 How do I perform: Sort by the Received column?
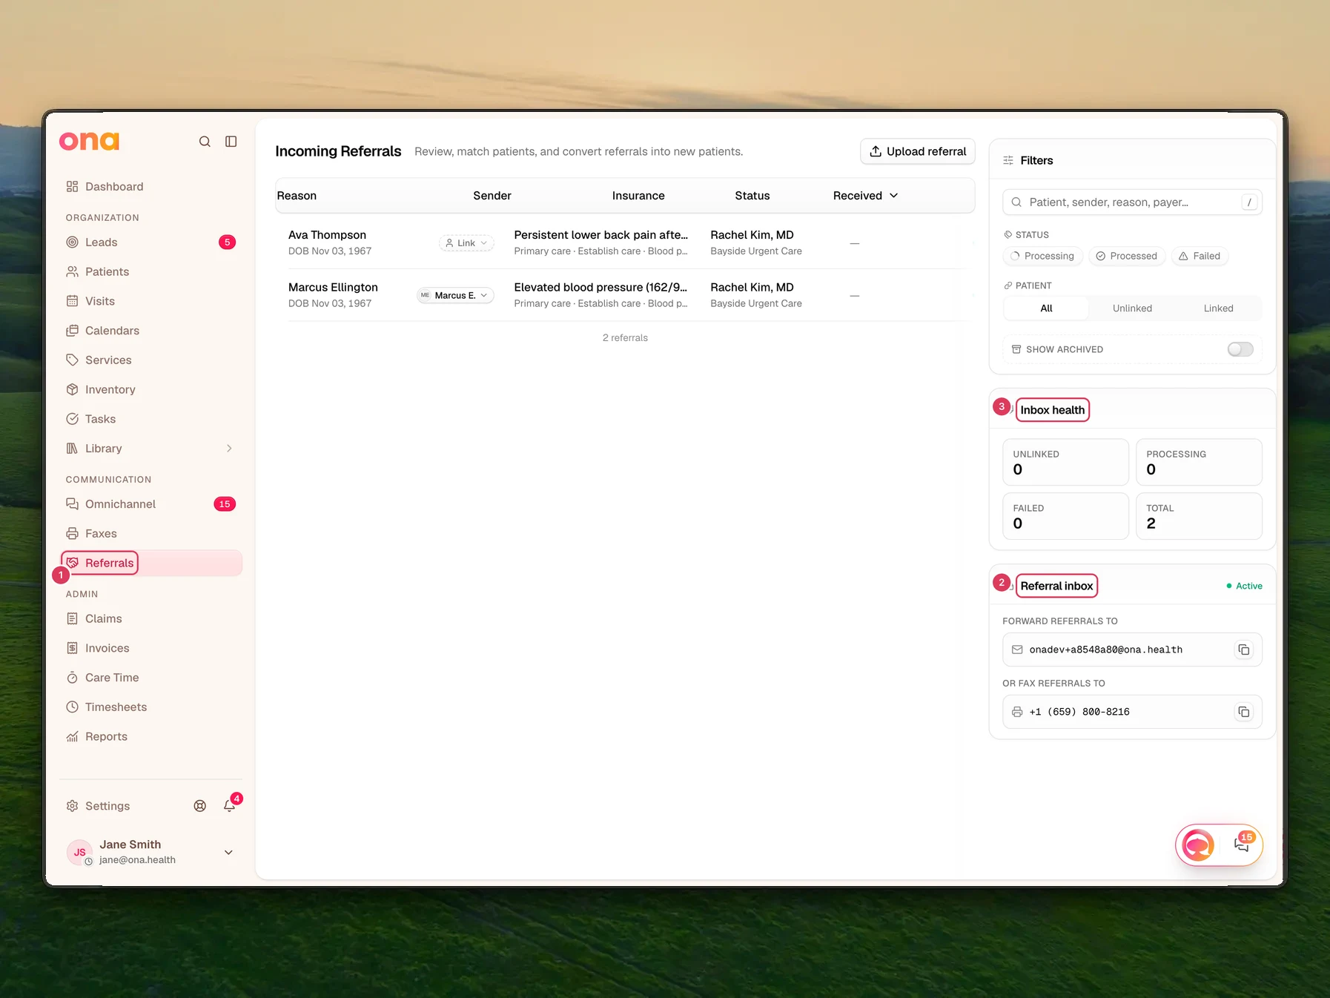tap(865, 196)
